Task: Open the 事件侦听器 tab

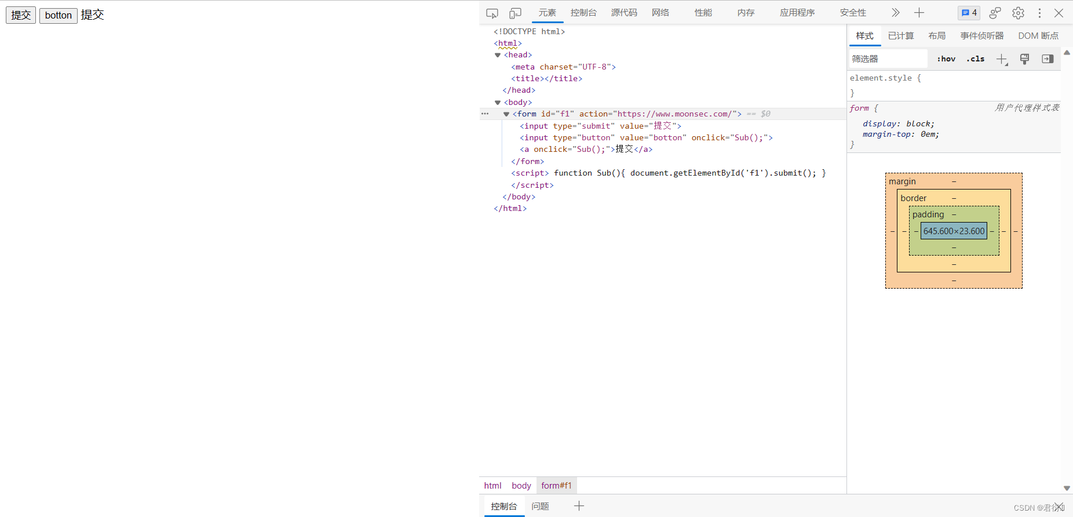Action: click(x=982, y=36)
